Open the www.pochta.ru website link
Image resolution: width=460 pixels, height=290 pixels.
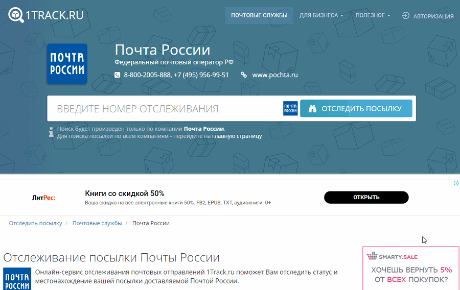coord(275,75)
